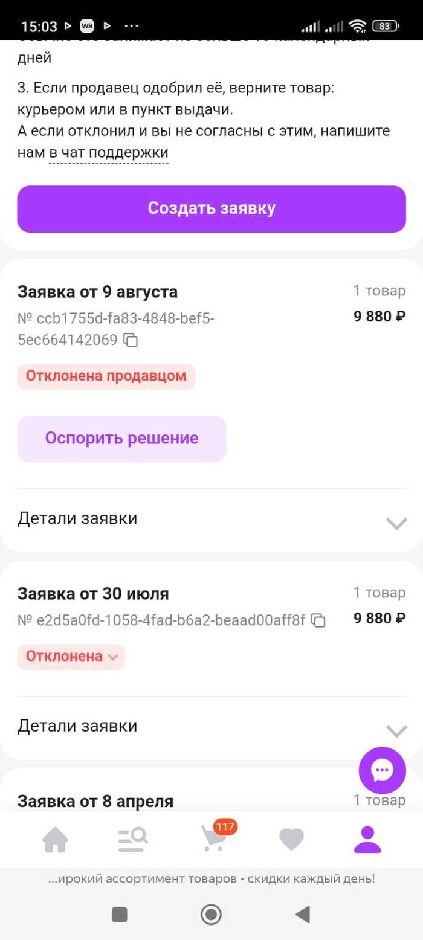Open the catalog search tab
423x940 pixels.
(133, 840)
